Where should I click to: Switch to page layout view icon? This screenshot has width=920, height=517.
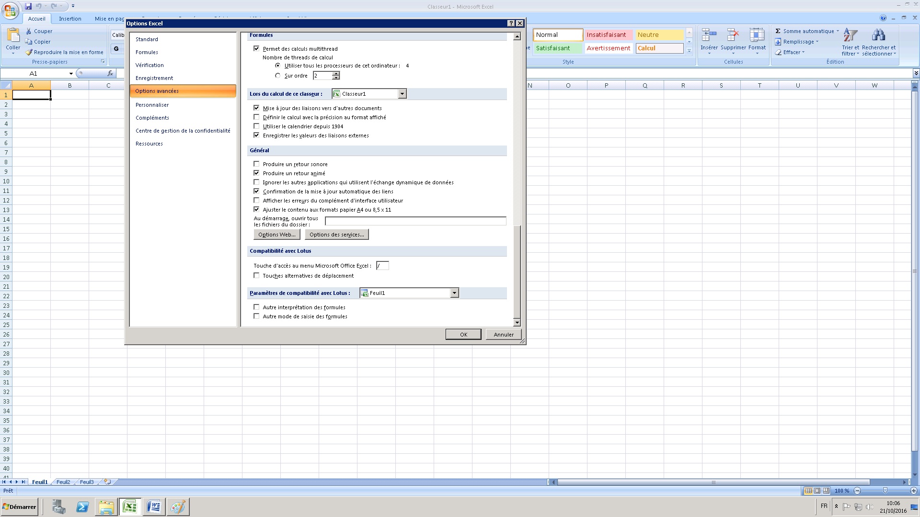[x=817, y=491]
